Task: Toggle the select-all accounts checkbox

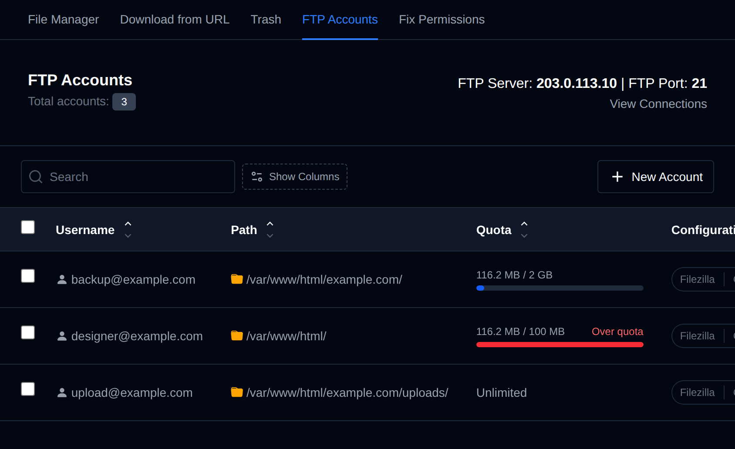Action: point(28,227)
